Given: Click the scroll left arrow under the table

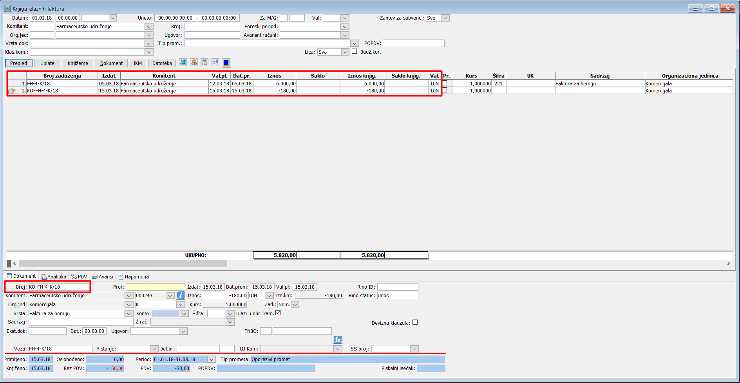Looking at the screenshot, I should pos(15,264).
